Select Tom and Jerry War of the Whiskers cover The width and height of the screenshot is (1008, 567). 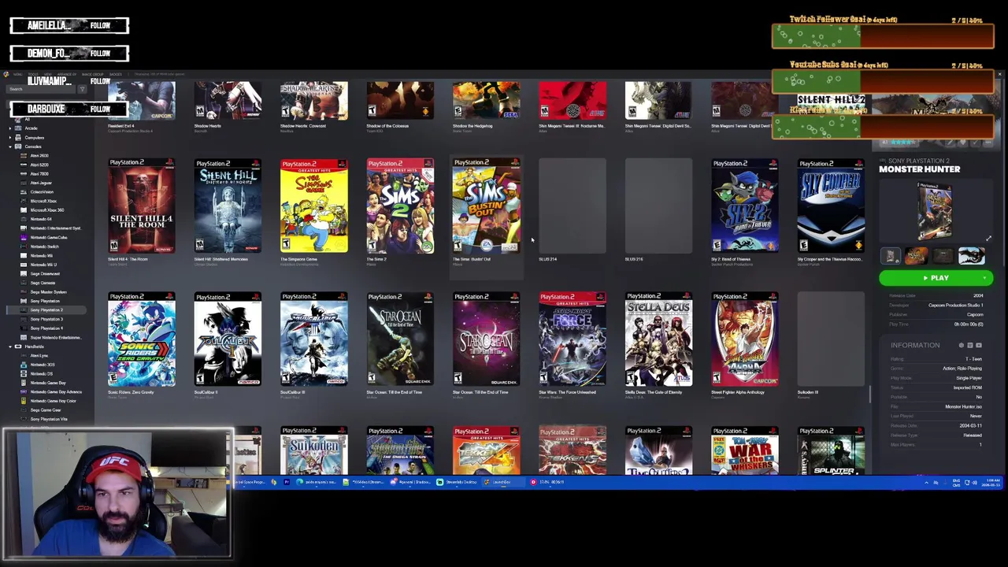(745, 451)
